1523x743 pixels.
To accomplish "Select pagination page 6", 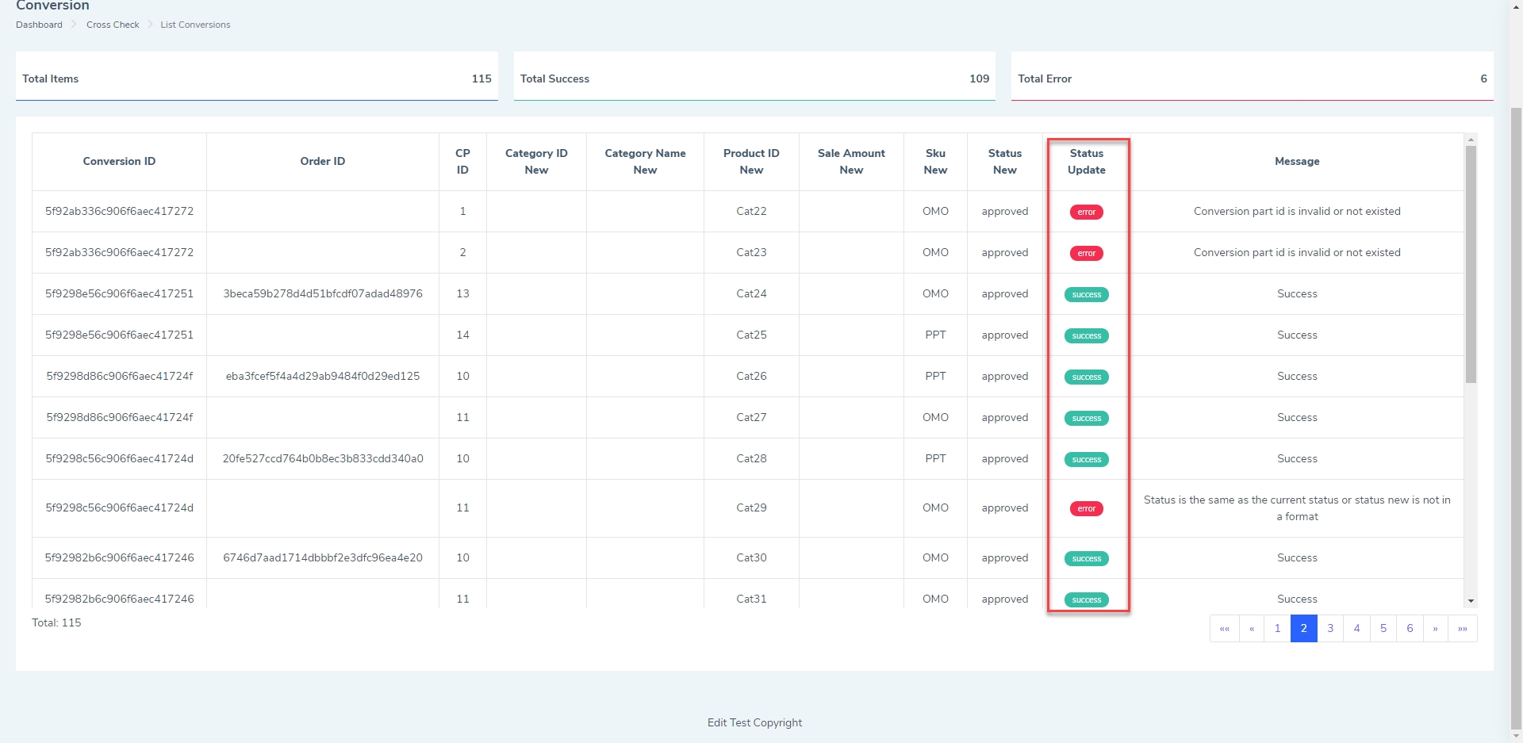I will [x=1410, y=629].
